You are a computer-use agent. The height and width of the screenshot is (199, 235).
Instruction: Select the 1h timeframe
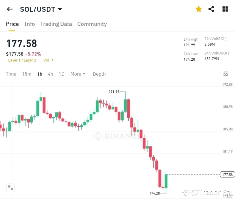pos(40,74)
